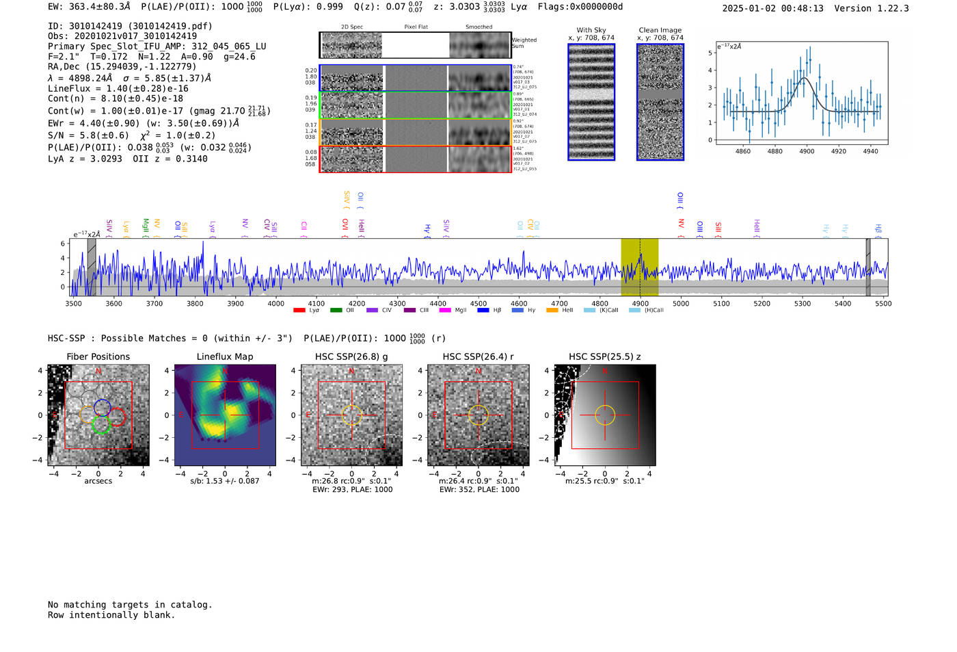Click the 'Pixel Flat' column header

point(416,27)
